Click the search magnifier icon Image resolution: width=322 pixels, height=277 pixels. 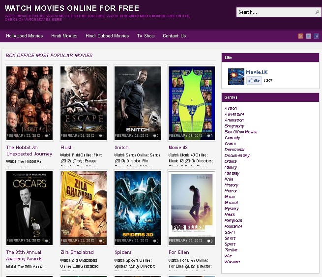pos(317,12)
